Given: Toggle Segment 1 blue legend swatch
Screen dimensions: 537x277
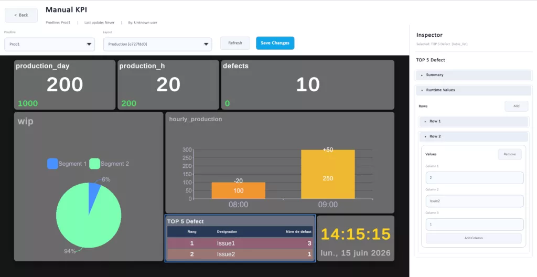Looking at the screenshot, I should coord(52,164).
